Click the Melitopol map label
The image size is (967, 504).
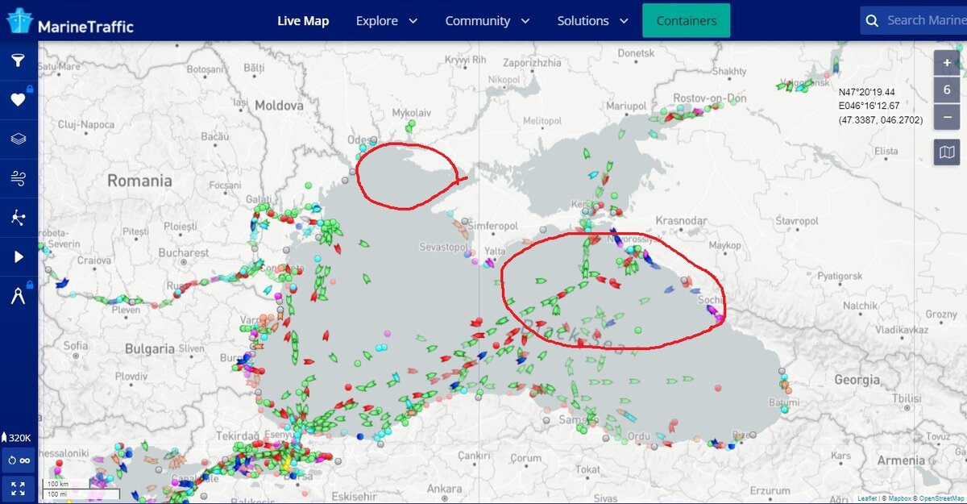pos(541,121)
